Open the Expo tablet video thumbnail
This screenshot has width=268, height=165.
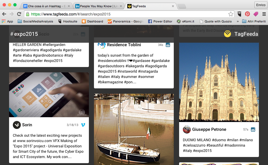pos(49,95)
